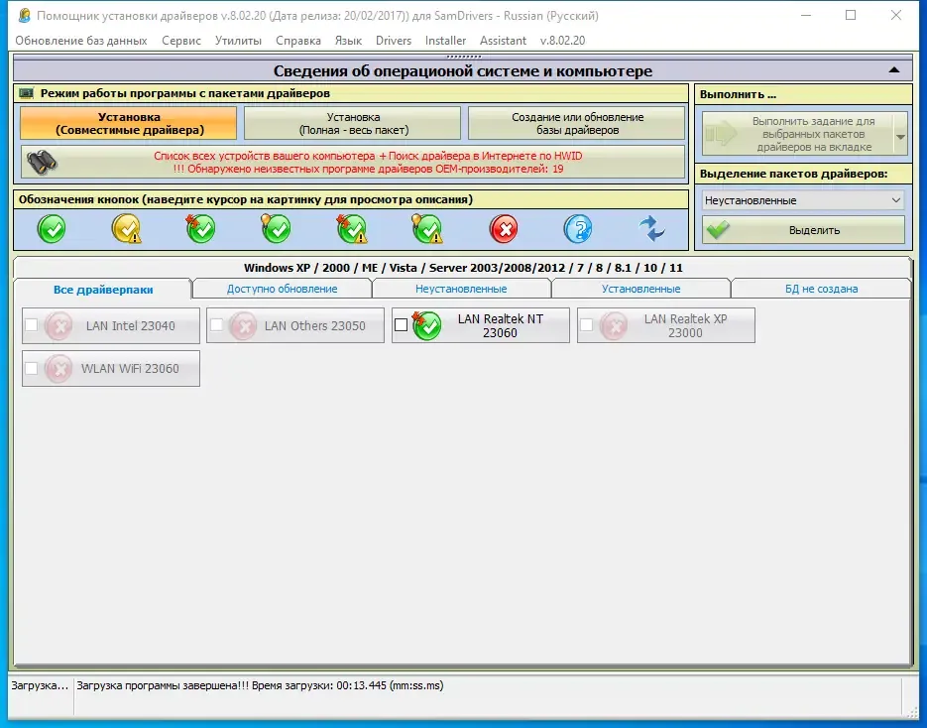Close the SamDrivers assistant window
This screenshot has width=927, height=728.
pyautogui.click(x=896, y=16)
